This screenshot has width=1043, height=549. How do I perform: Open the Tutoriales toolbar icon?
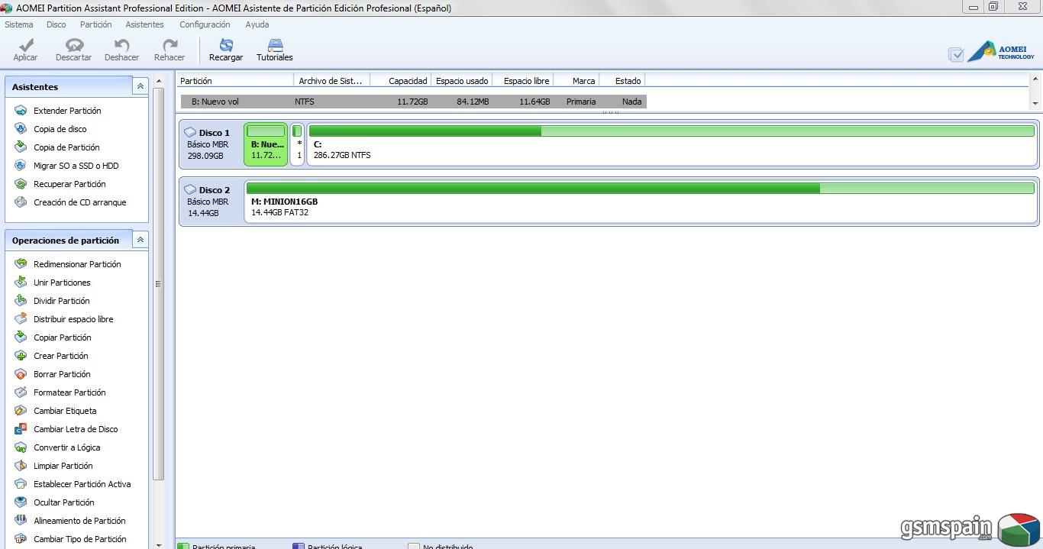(275, 46)
